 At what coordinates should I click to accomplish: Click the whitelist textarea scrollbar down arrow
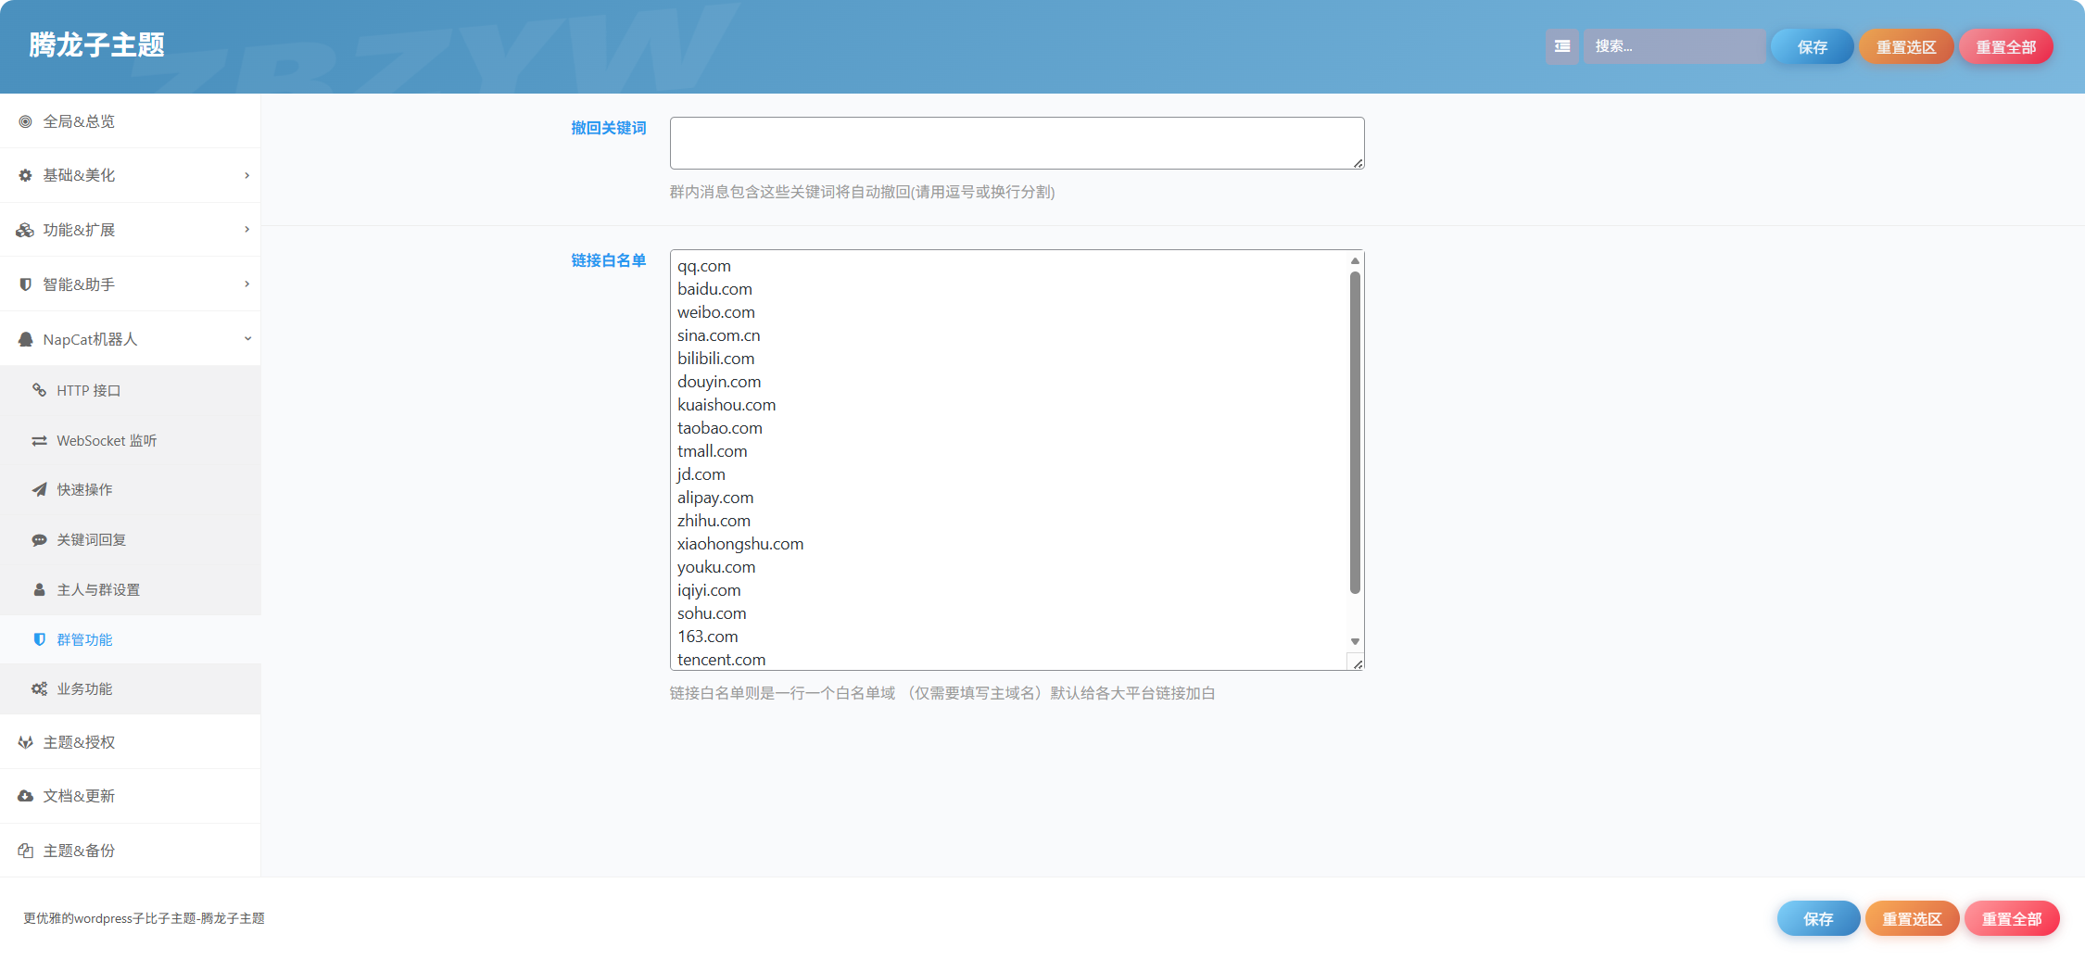click(1355, 641)
